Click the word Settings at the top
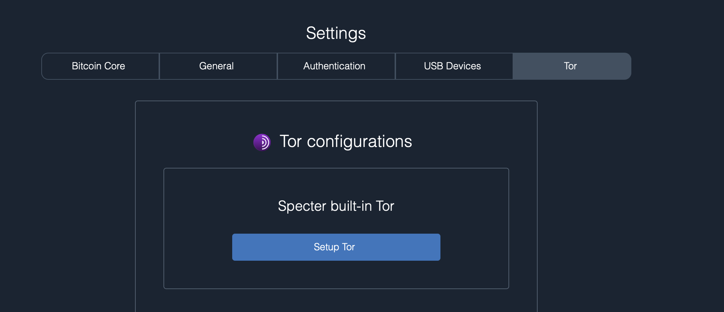This screenshot has width=724, height=312. 336,33
